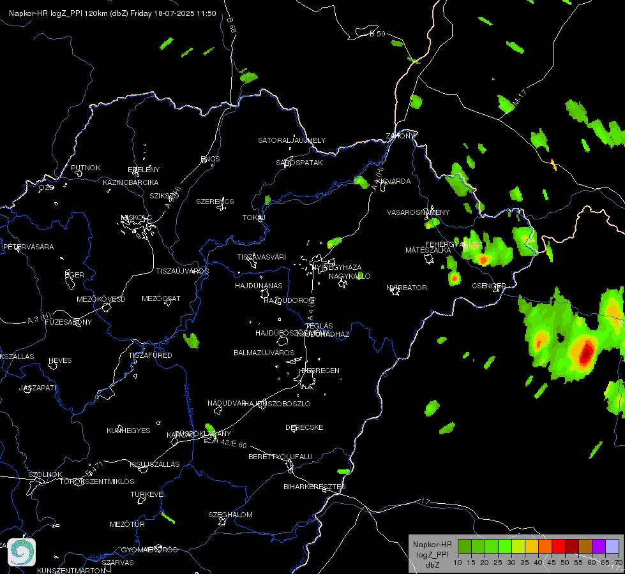Click the NYIRBATOR town label

click(407, 288)
